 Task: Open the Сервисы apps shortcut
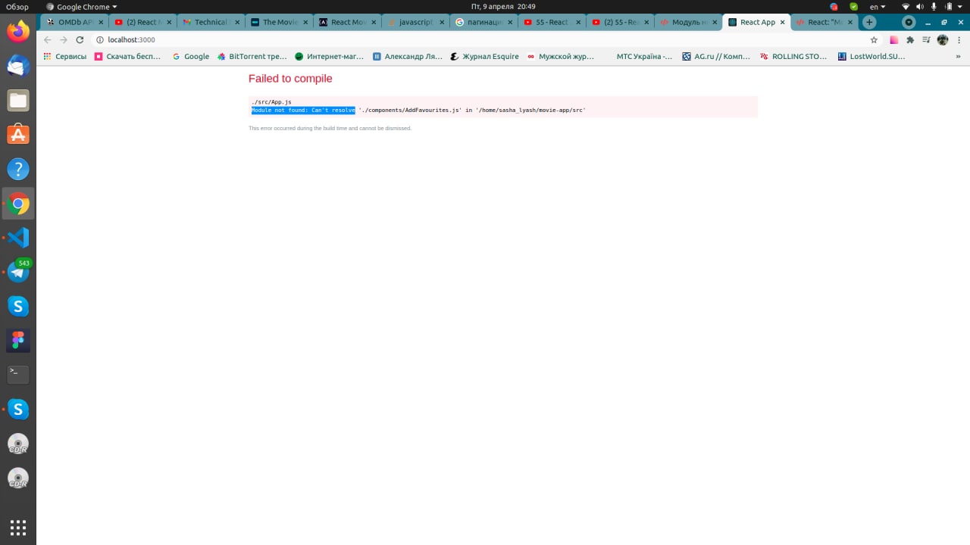65,56
